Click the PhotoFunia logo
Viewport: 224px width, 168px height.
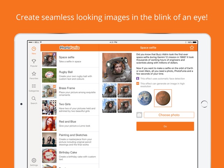(70, 48)
